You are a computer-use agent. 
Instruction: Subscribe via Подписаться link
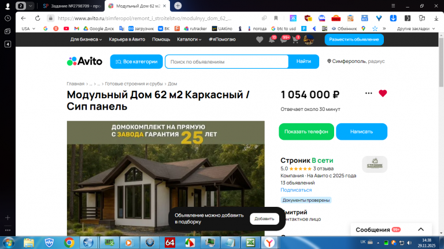(x=296, y=190)
